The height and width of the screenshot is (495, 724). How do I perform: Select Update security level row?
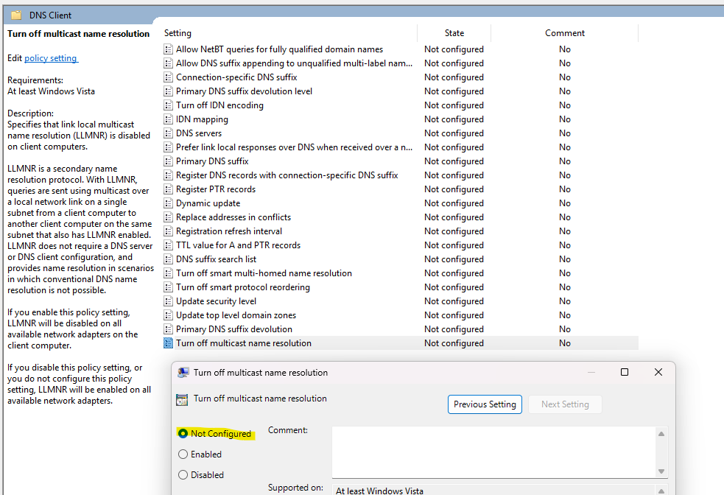click(x=401, y=301)
